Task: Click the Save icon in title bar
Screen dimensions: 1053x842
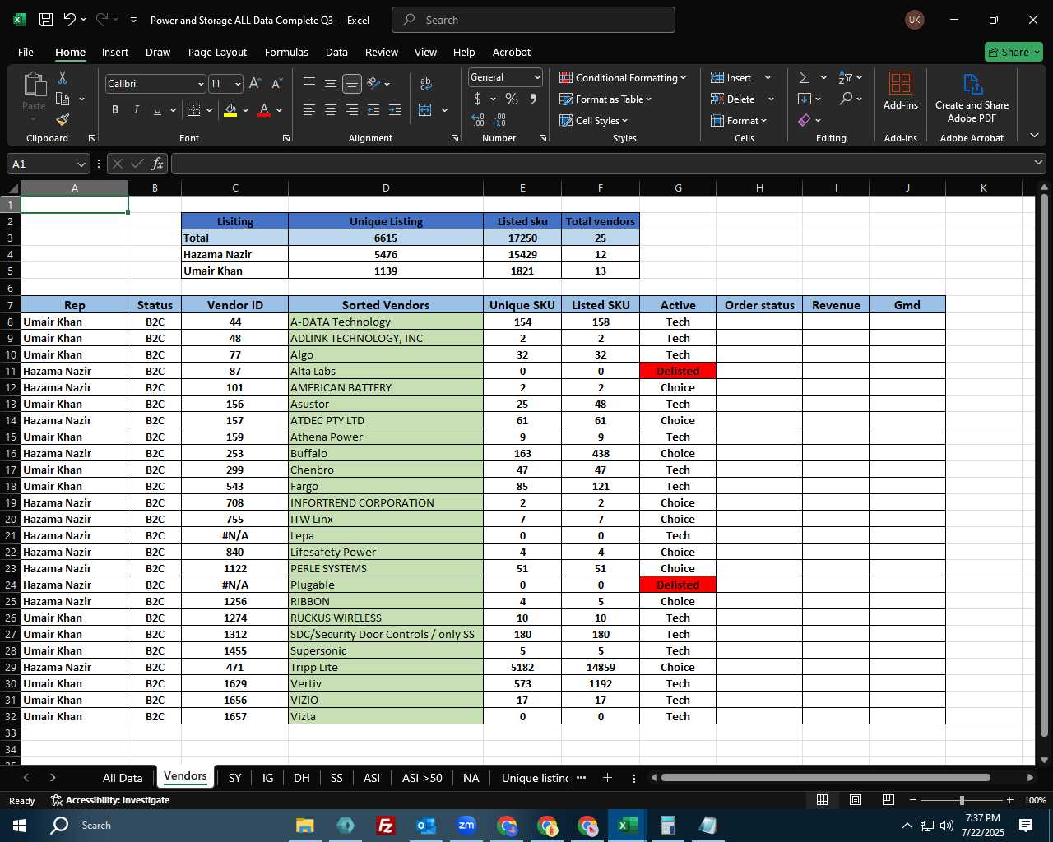Action: coord(46,20)
